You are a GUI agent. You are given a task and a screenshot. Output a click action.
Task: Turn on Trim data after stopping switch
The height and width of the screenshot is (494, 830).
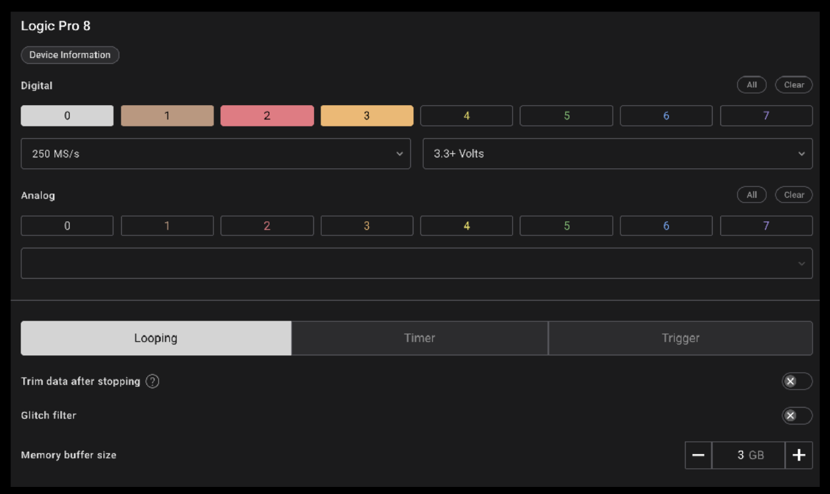point(796,381)
